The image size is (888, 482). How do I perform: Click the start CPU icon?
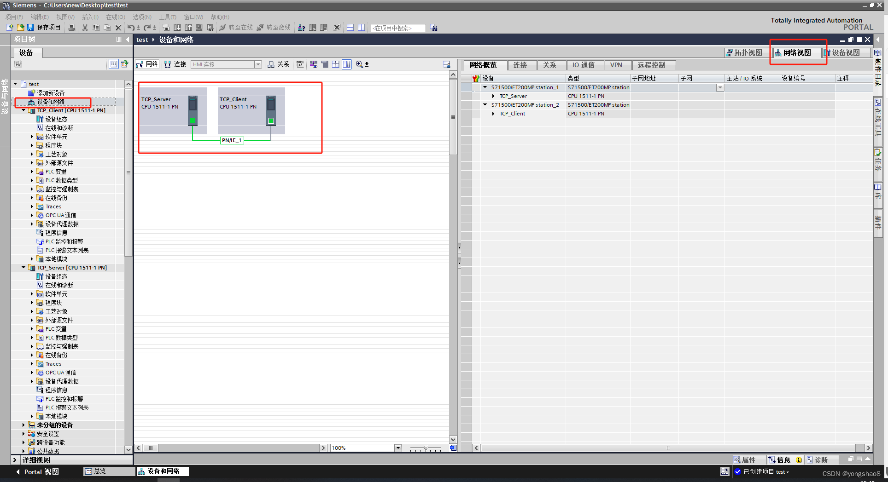[313, 28]
